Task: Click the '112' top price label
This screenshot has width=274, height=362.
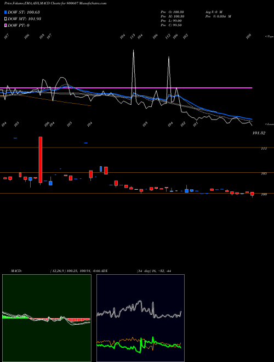Action: pyautogui.click(x=168, y=36)
